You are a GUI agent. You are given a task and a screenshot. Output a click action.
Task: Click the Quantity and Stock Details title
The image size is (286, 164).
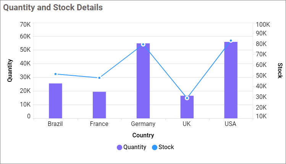[53, 8]
